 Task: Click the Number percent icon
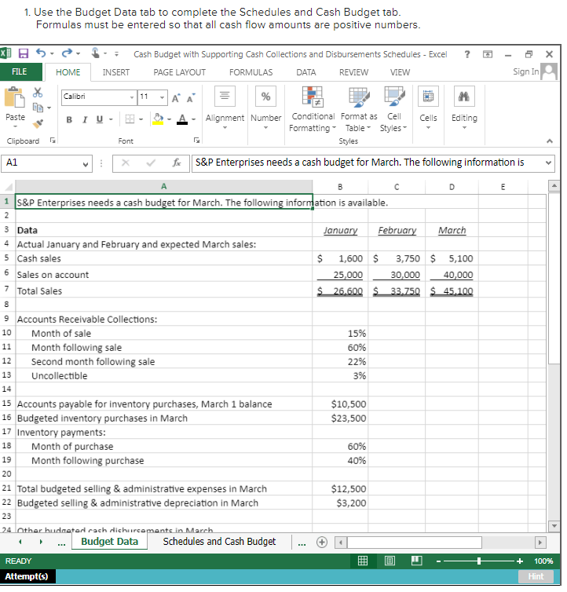(265, 97)
